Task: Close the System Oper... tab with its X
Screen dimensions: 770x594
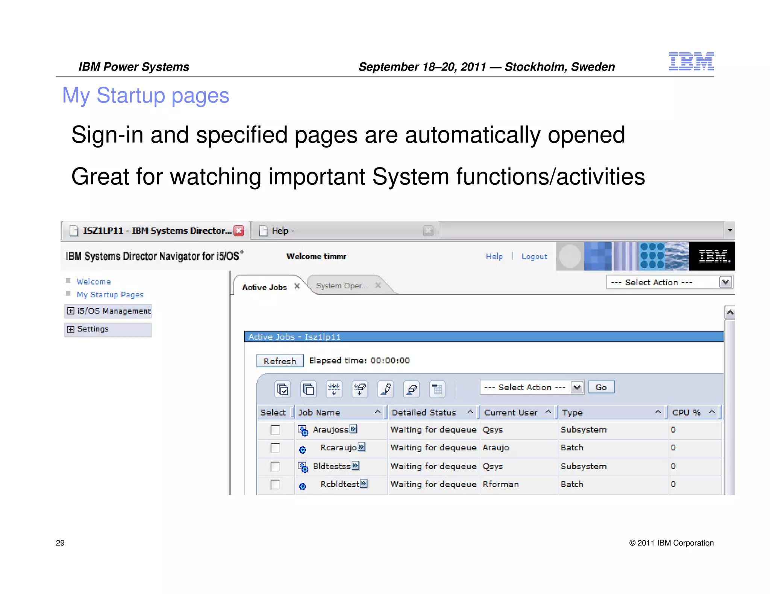Action: pos(378,285)
